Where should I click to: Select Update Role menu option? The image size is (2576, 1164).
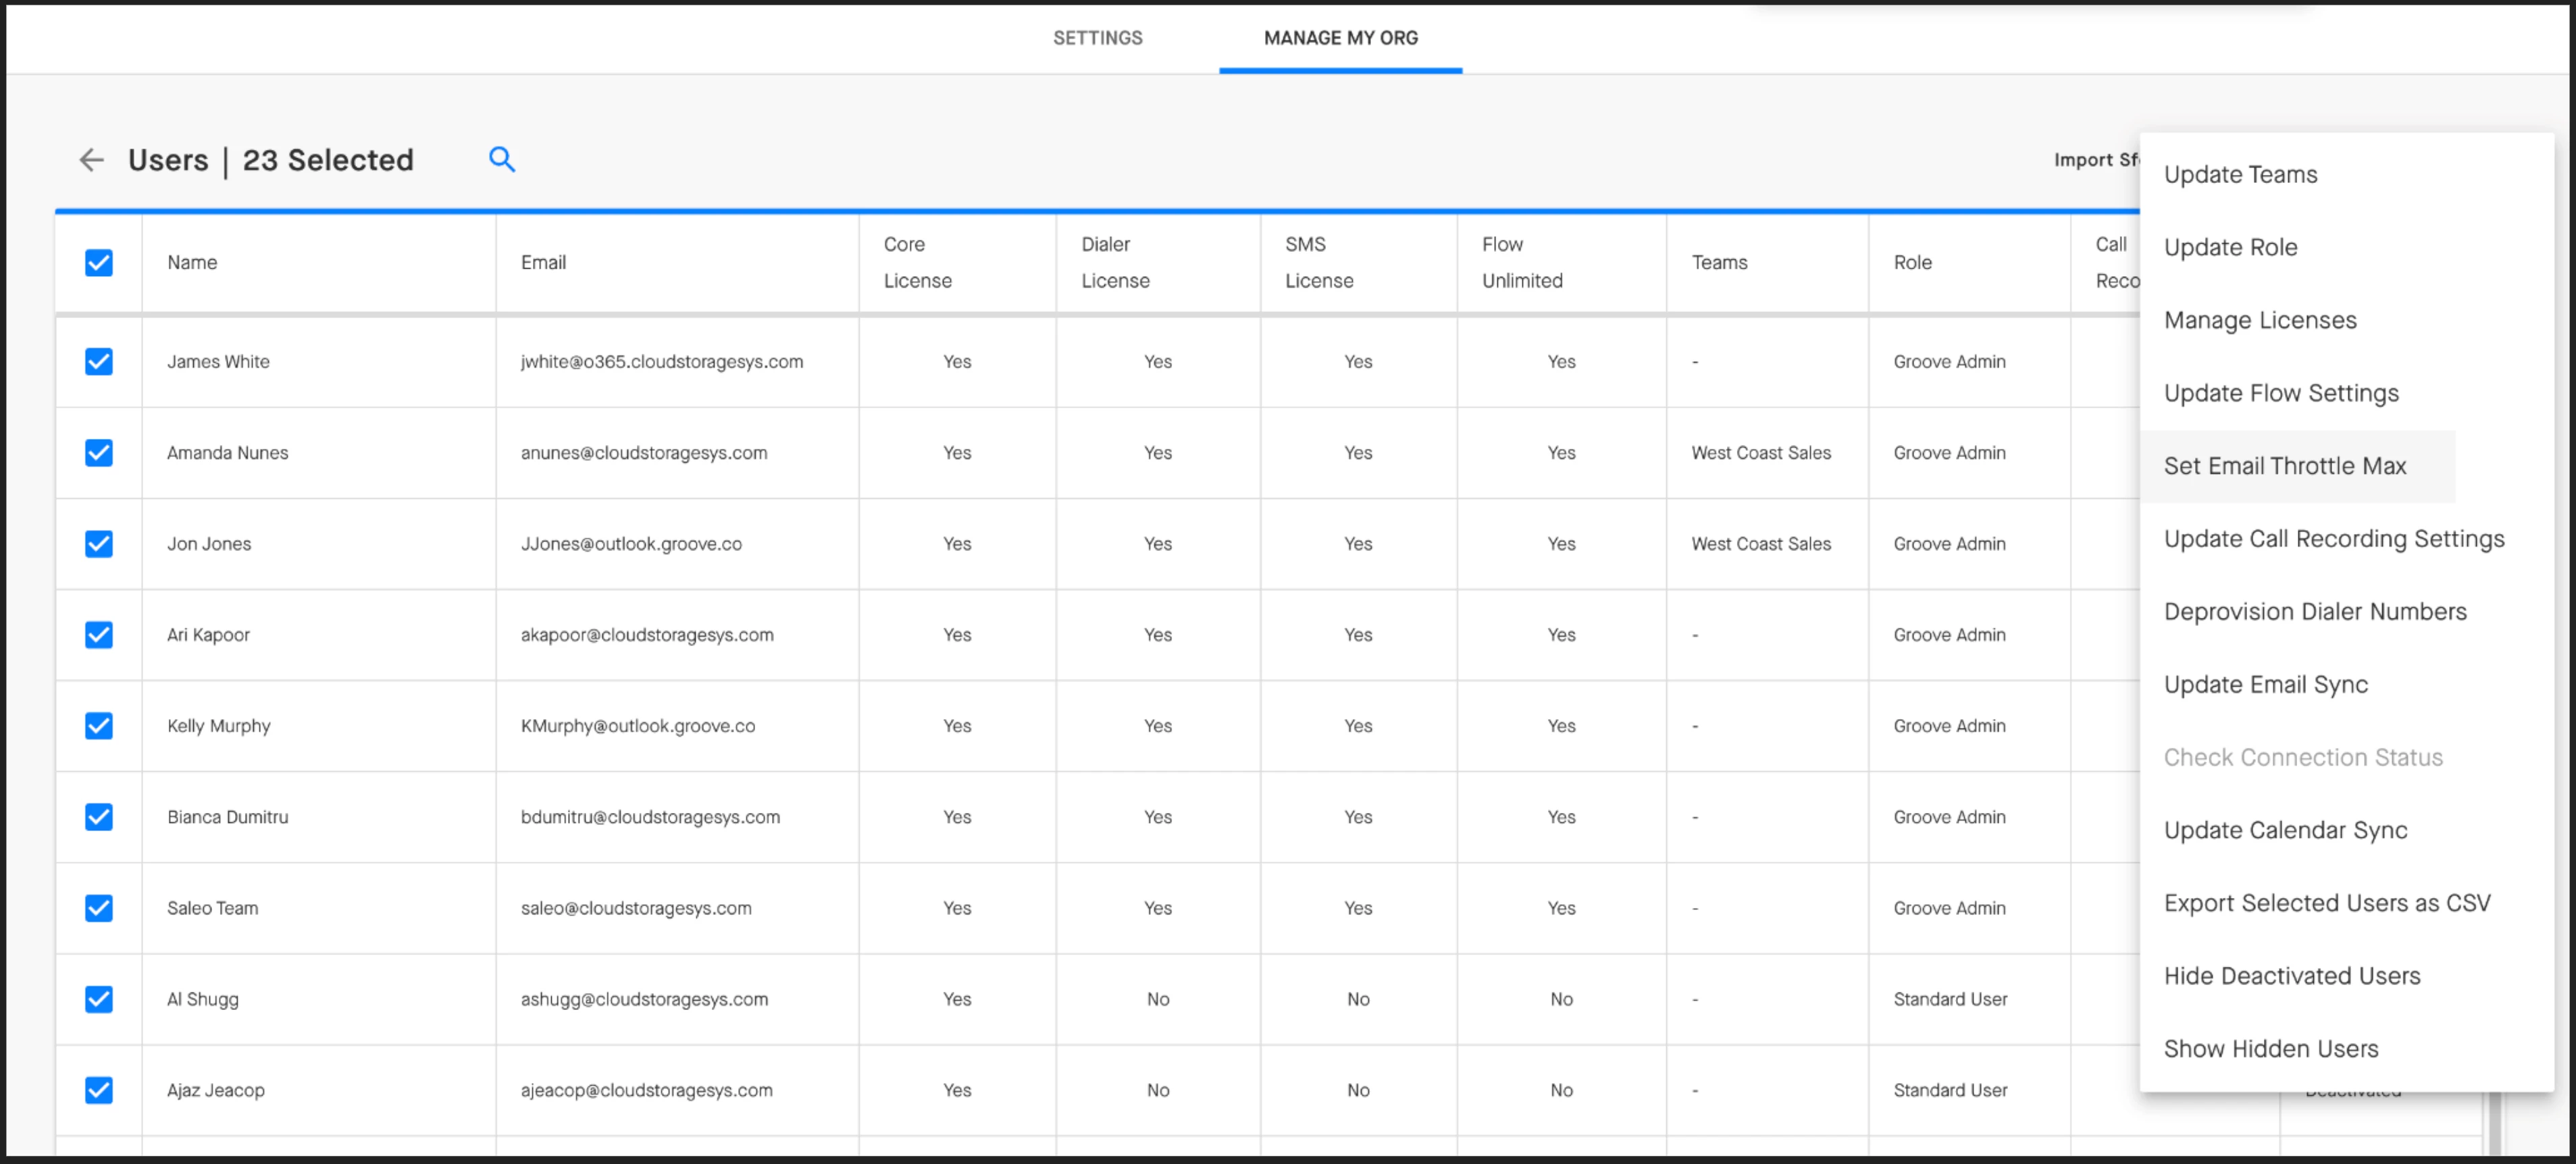[x=2230, y=247]
